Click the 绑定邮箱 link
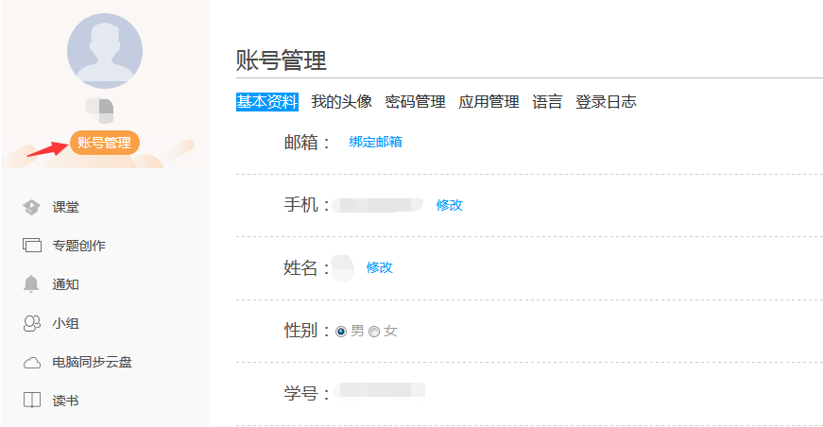The image size is (823, 427). coord(375,142)
